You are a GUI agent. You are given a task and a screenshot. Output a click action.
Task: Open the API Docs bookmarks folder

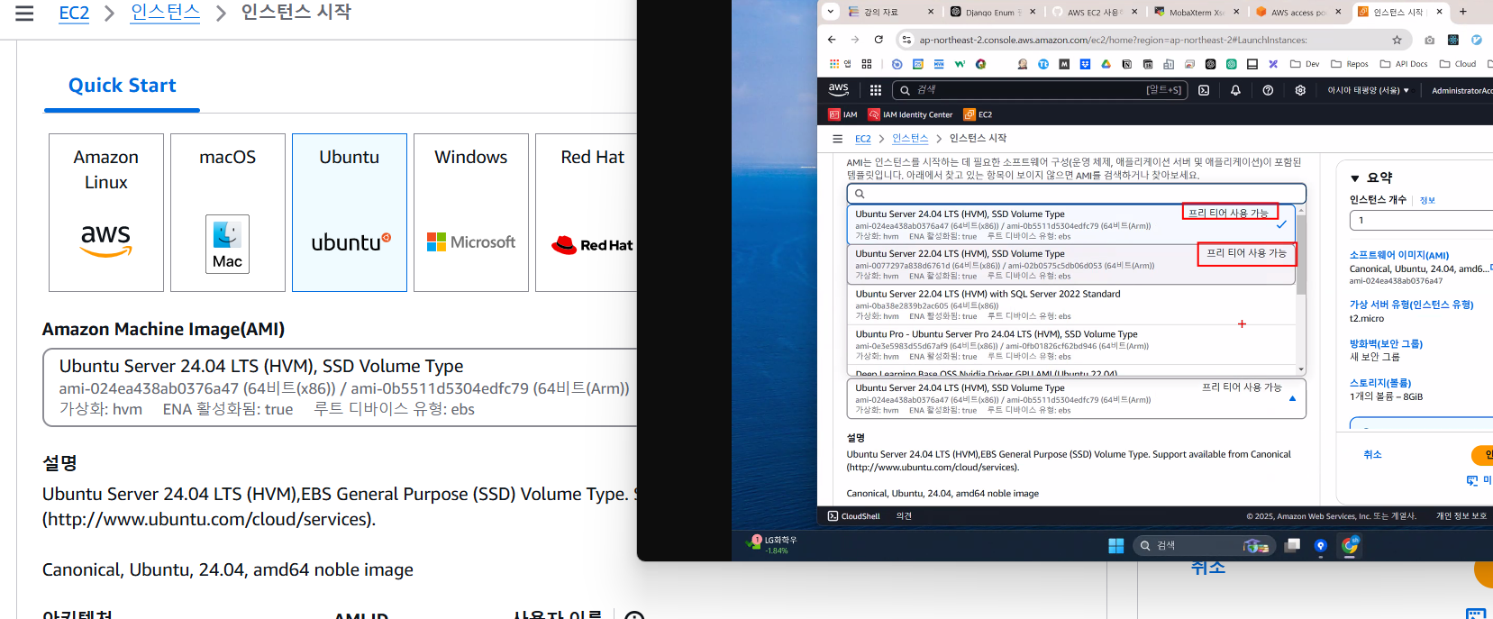pos(1404,64)
